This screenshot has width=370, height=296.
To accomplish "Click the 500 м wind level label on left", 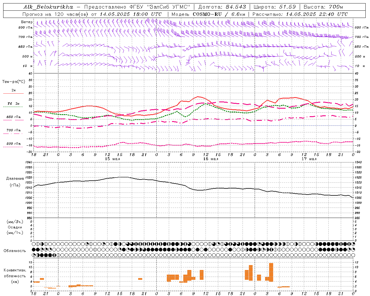I will 27,56.
